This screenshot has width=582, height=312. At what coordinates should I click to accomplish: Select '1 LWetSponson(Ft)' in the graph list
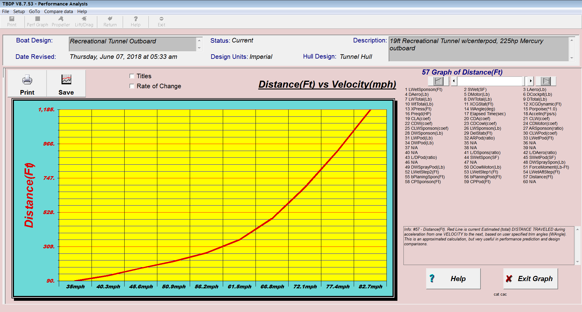(x=423, y=89)
